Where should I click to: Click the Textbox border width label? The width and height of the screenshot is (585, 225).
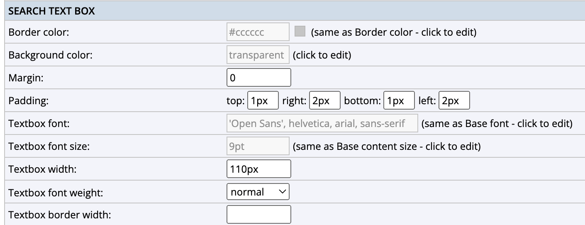click(x=60, y=215)
